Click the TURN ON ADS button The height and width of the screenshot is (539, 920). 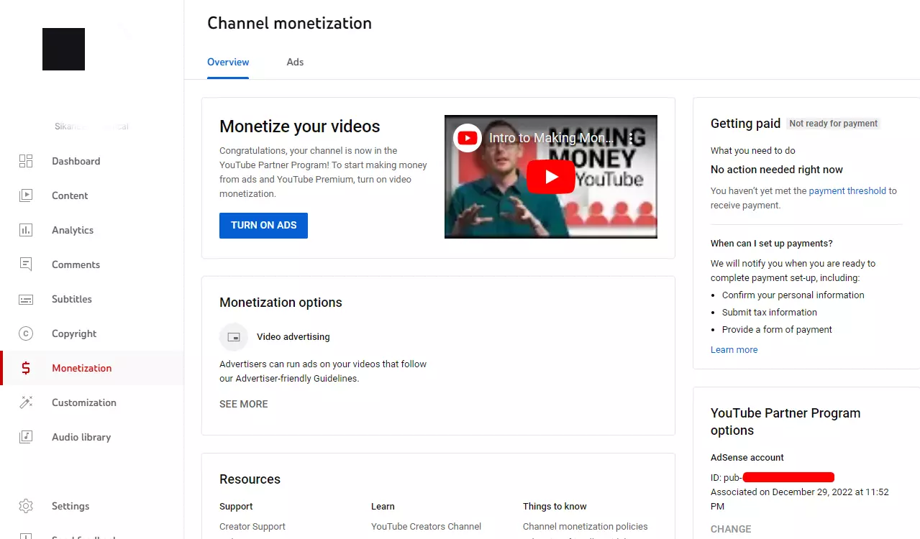coord(263,225)
